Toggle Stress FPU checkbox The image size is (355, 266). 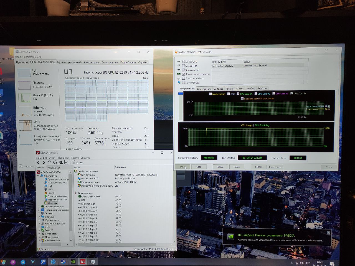183,66
